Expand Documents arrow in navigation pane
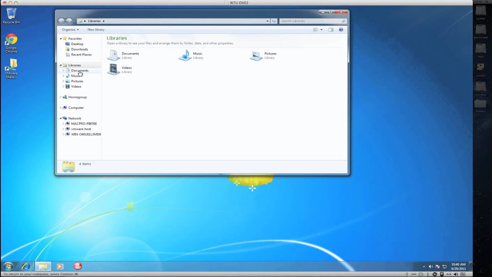492x277 pixels. pos(63,70)
